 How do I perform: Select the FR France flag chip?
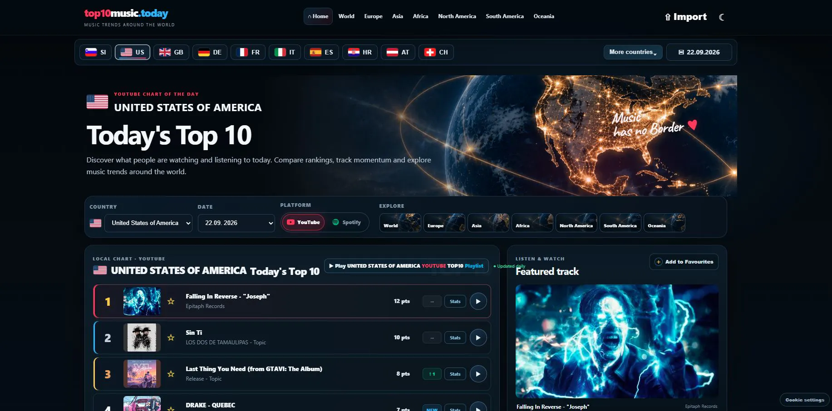(x=248, y=52)
